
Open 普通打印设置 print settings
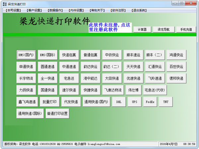(x=57, y=113)
